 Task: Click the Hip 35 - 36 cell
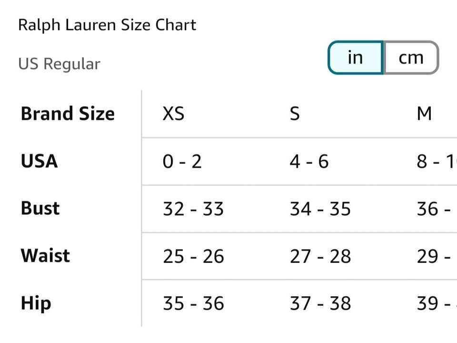pos(193,303)
